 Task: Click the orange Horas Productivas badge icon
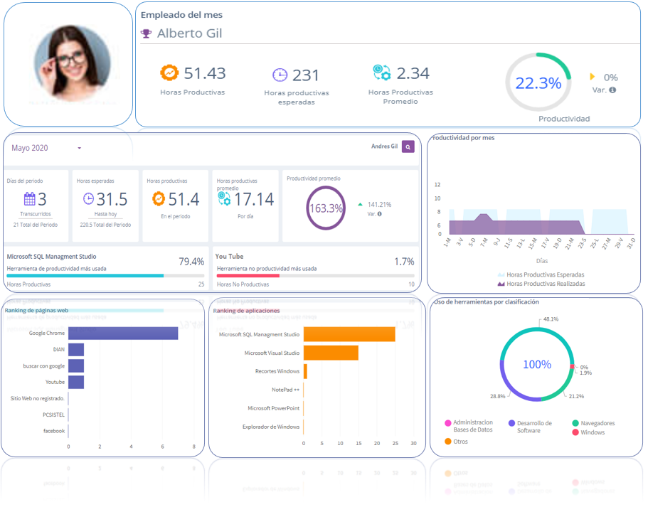169,73
